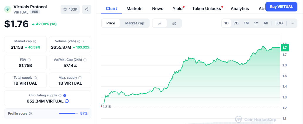Open the News tab
This screenshot has height=124, width=303.
point(158,9)
